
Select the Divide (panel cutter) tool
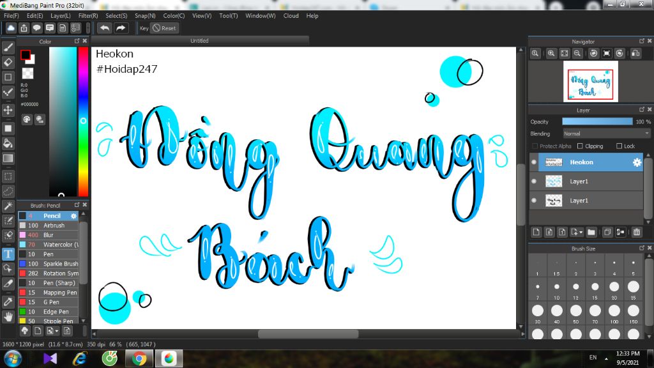(x=8, y=284)
